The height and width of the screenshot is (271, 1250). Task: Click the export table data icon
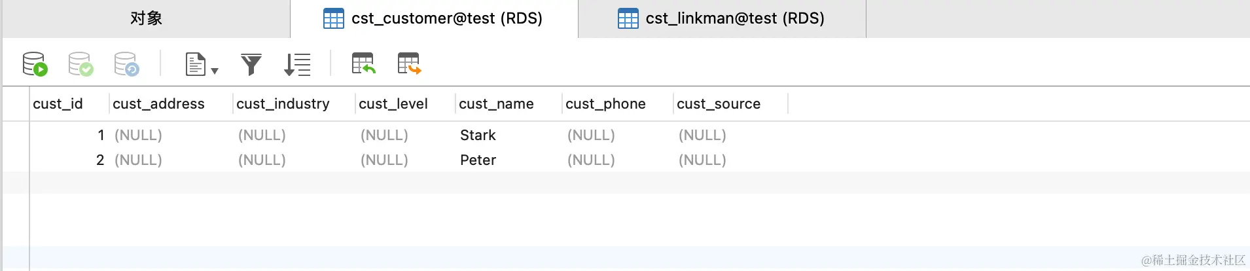(409, 63)
